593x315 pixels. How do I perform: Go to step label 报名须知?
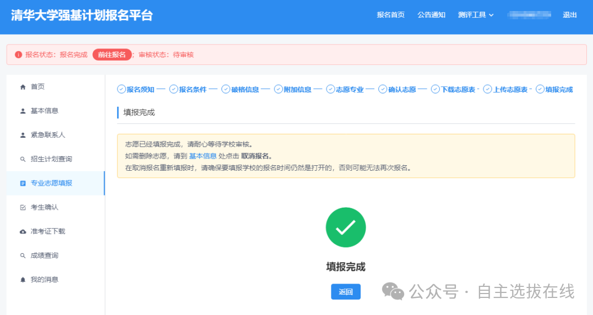coord(140,90)
